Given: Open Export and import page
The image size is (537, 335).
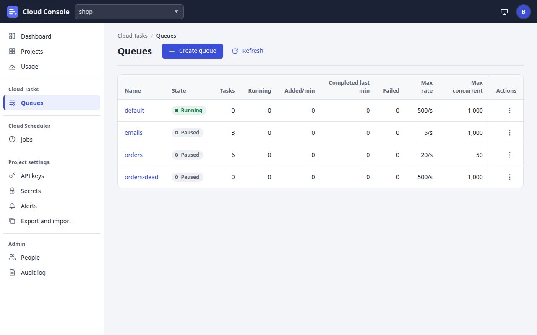Looking at the screenshot, I should (x=52, y=221).
